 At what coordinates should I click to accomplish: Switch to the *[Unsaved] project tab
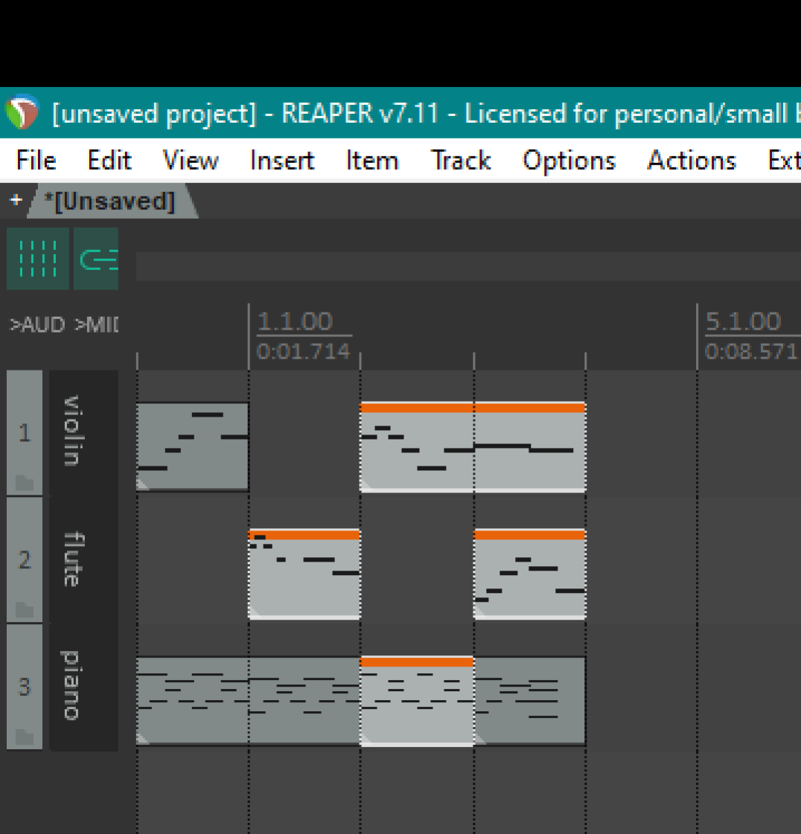[109, 202]
